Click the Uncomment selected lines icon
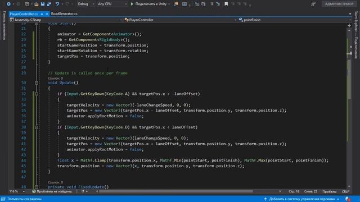Screen dimensions: 360x202 [x=204, y=4]
